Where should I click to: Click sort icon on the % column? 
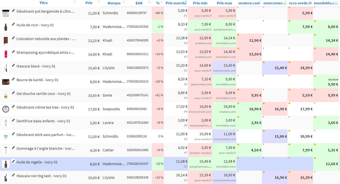point(162,2)
